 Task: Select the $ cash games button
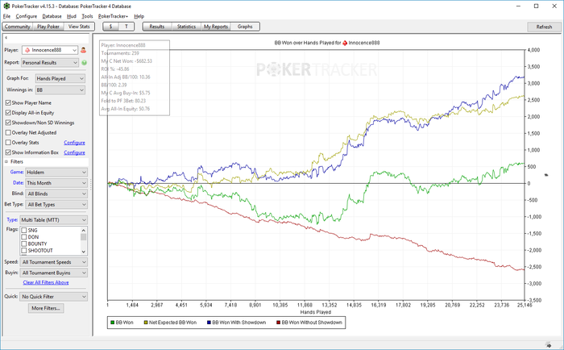[111, 27]
